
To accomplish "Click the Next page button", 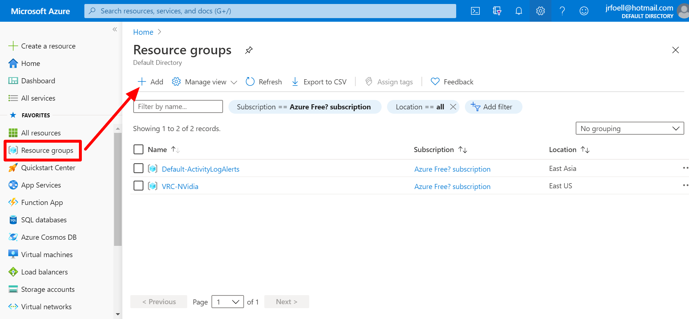I will click(286, 302).
